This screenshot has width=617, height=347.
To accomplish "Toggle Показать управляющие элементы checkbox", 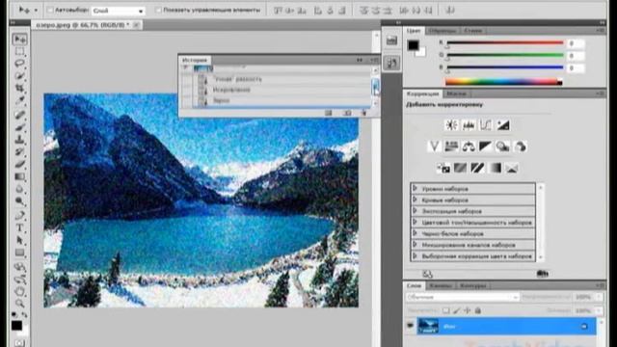I will tap(158, 11).
